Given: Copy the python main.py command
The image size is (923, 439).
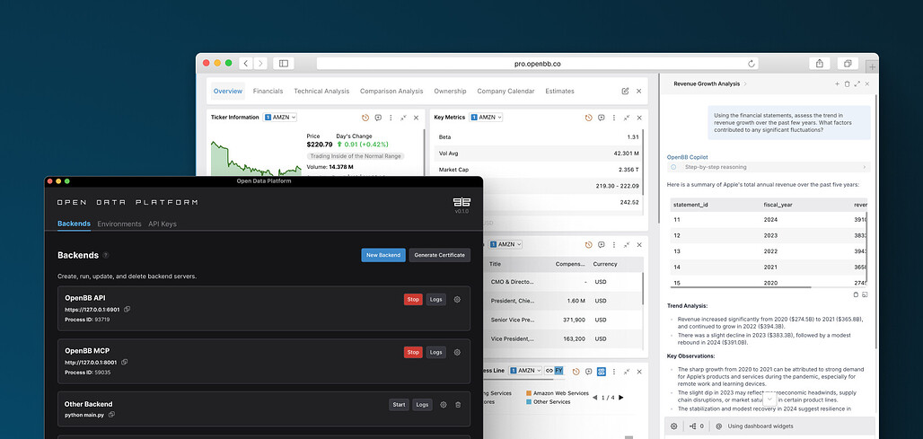Looking at the screenshot, I should (112, 415).
